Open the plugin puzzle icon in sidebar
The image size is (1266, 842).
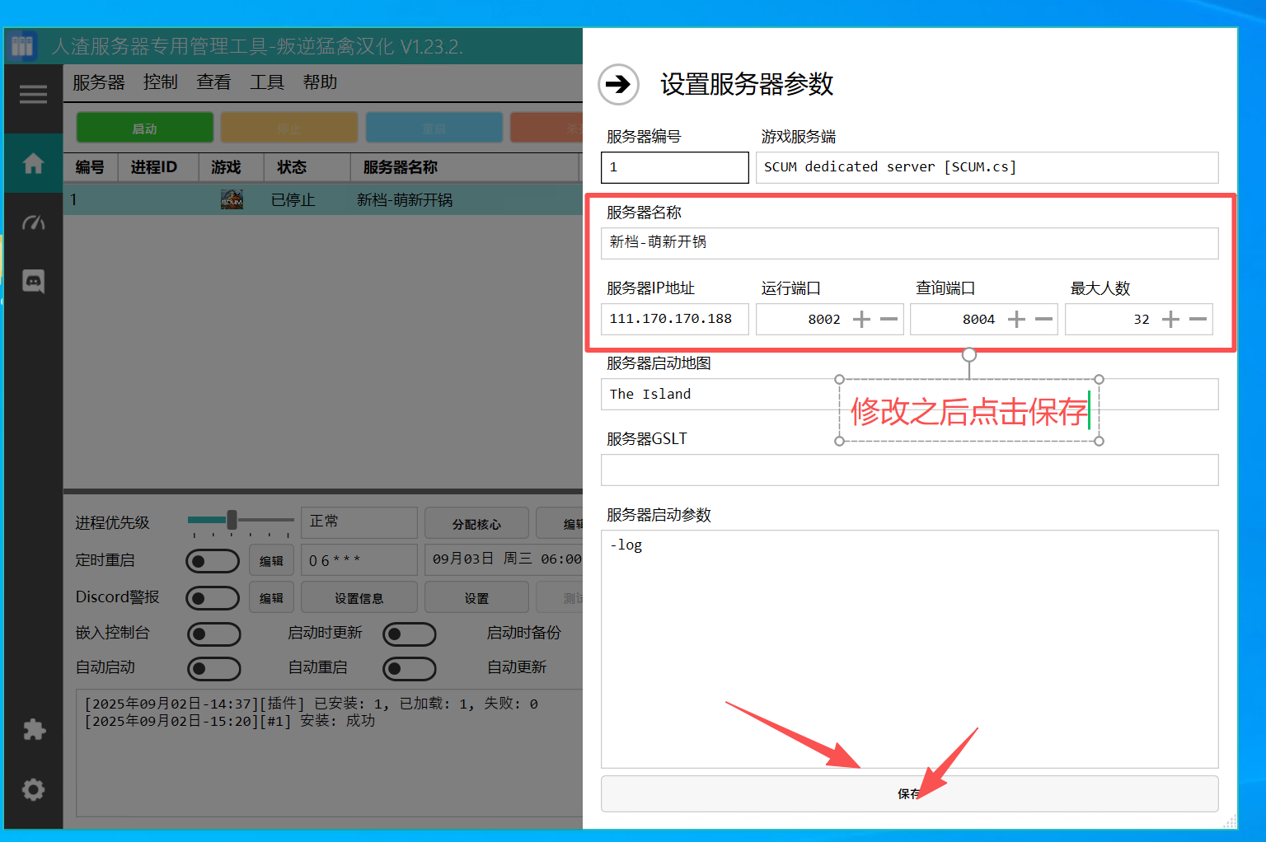pos(33,730)
